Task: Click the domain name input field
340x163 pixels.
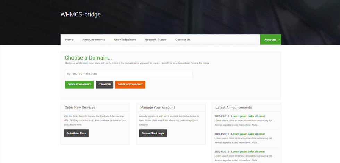Action: coord(128,74)
